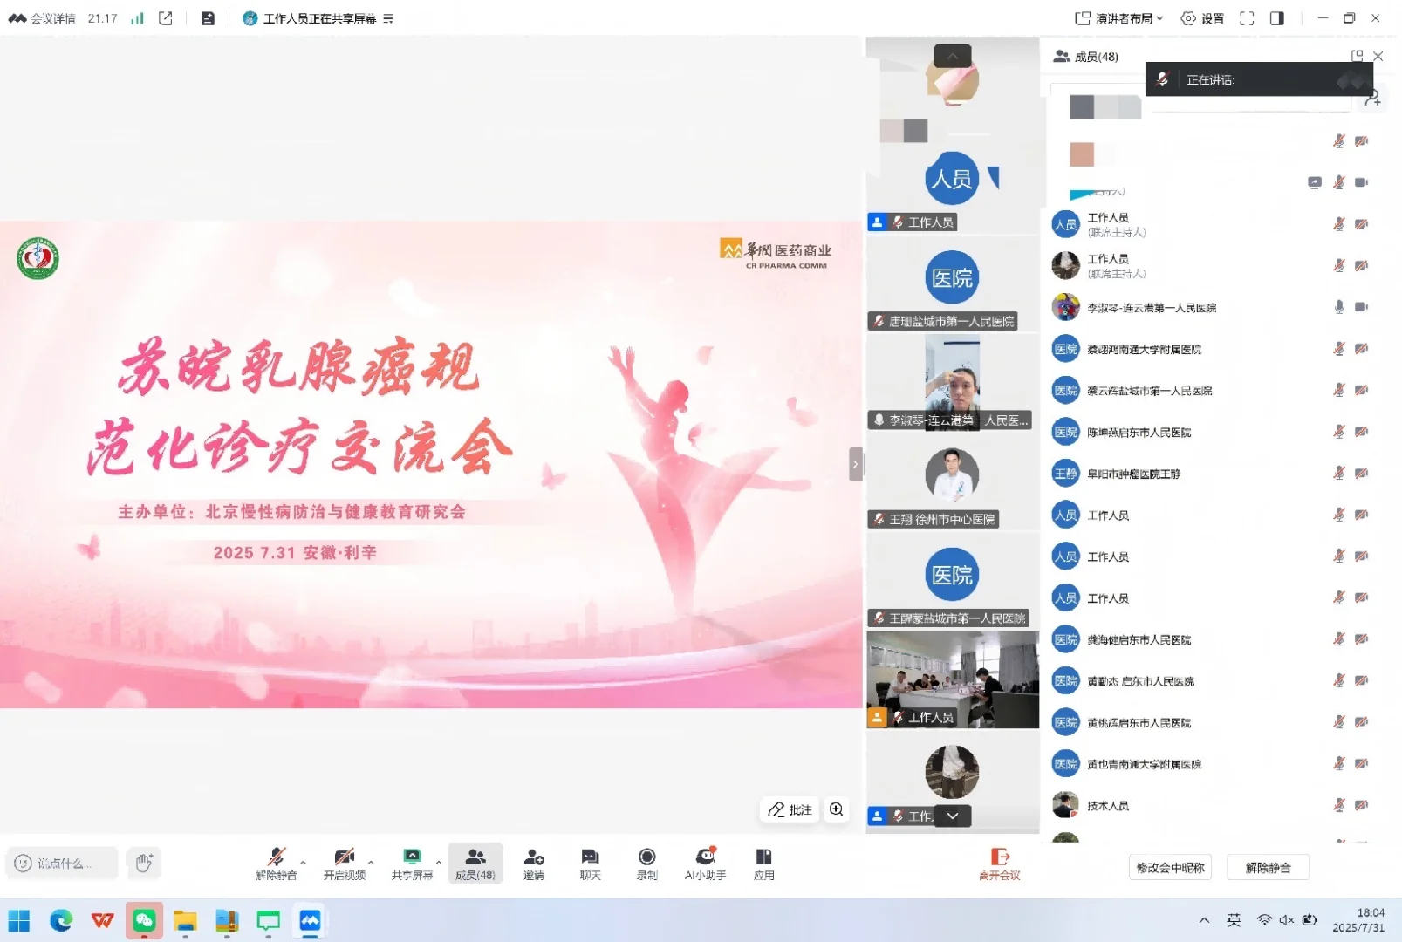This screenshot has height=942, width=1402.
Task: Toggle microphone for 阜阳市肿瘤医院王静
Action: click(1339, 473)
